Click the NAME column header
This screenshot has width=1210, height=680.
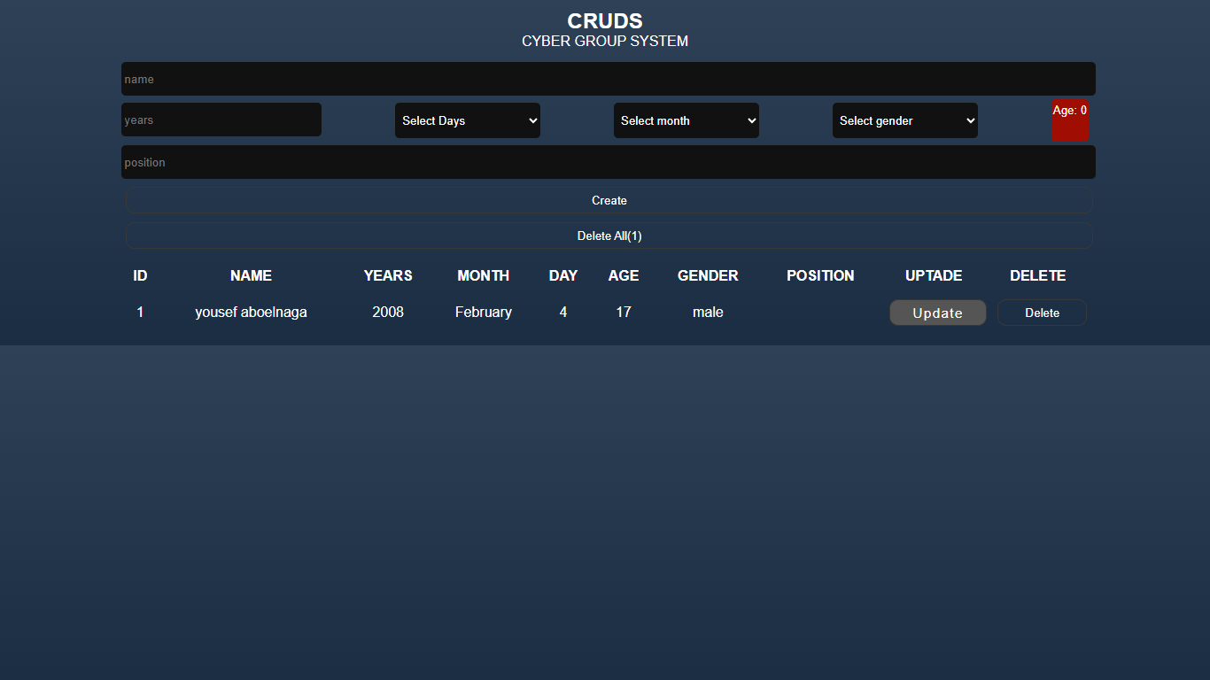coord(251,276)
